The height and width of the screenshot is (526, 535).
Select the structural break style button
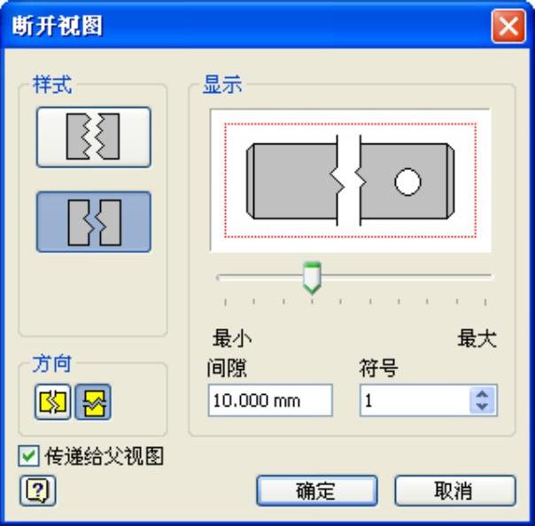tap(94, 222)
